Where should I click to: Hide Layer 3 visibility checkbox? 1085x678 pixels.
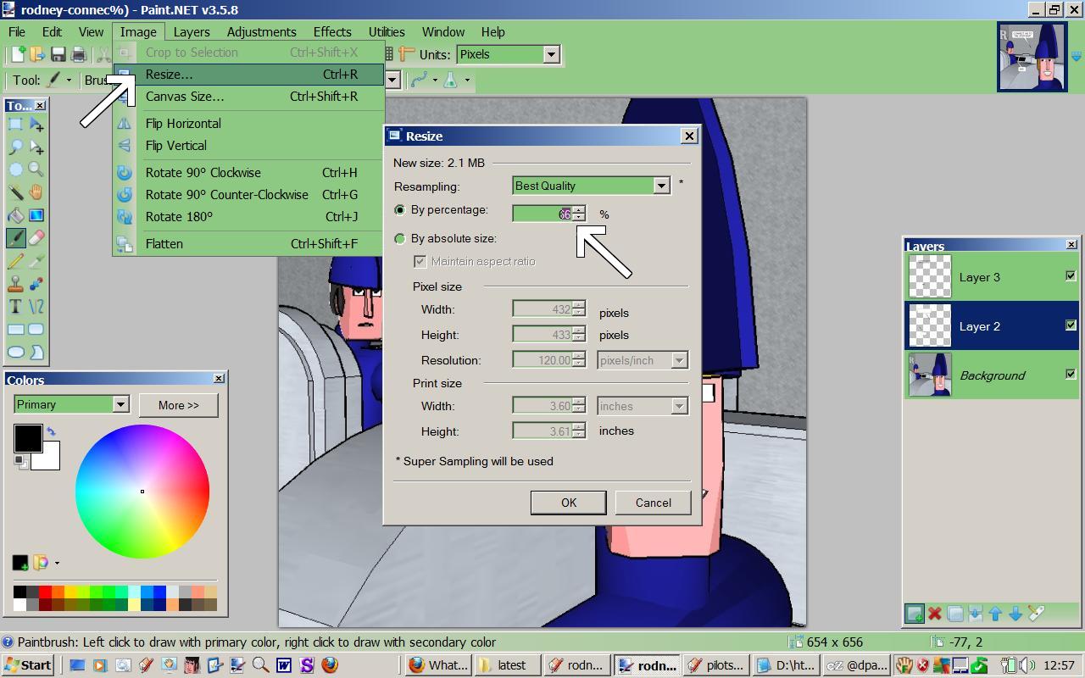coord(1071,276)
